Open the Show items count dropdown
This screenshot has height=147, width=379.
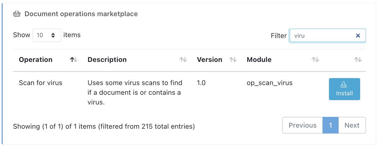point(47,35)
